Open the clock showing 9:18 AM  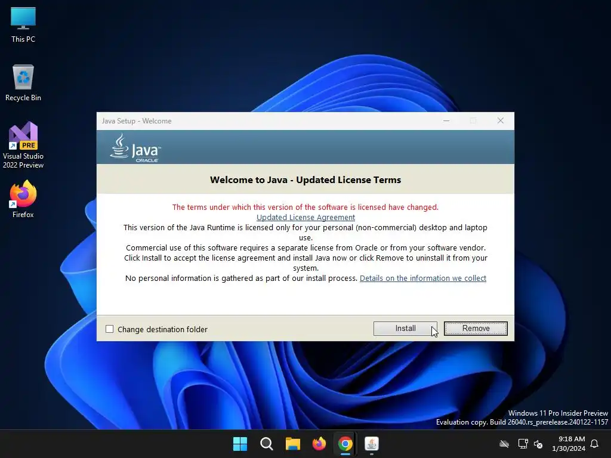[x=569, y=444]
